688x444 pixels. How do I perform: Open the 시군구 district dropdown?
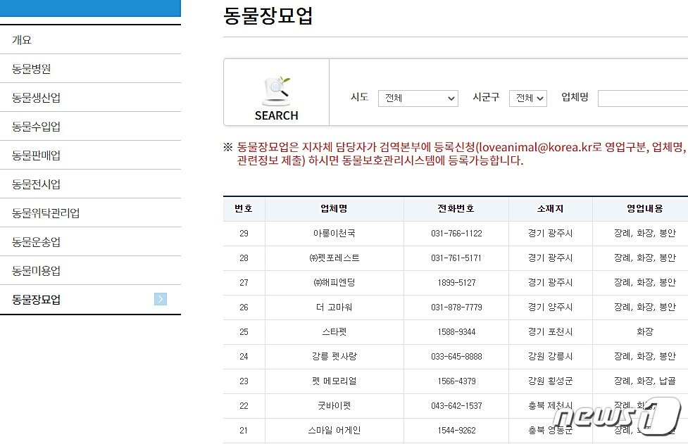click(528, 99)
